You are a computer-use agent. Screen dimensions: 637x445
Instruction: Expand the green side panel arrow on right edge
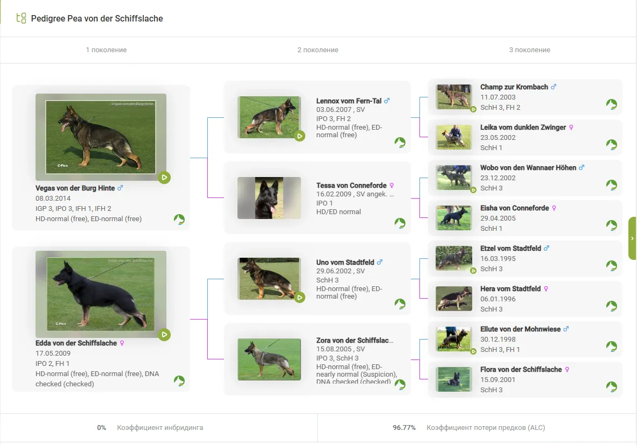(632, 238)
